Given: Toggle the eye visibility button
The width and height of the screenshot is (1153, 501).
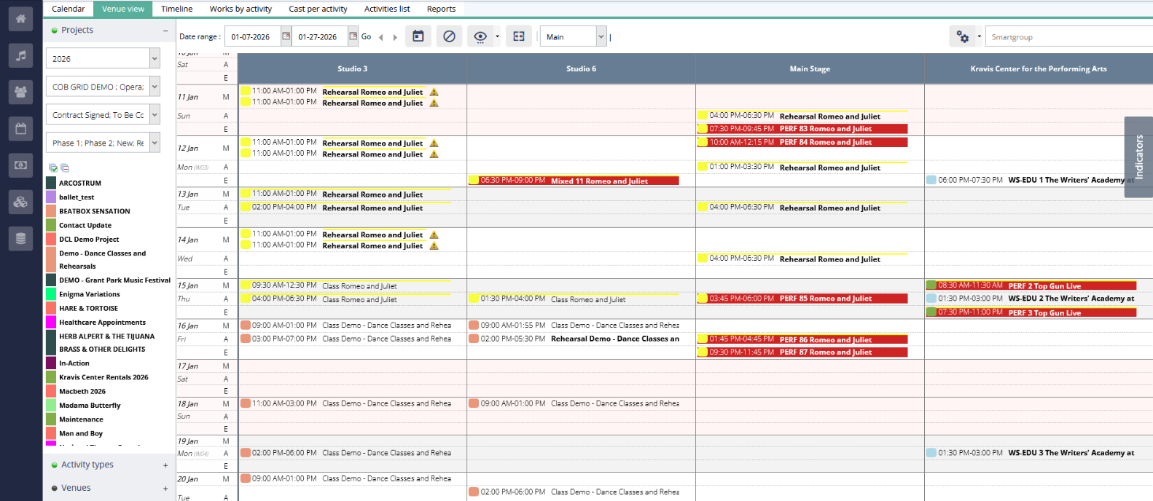Looking at the screenshot, I should click(x=480, y=36).
